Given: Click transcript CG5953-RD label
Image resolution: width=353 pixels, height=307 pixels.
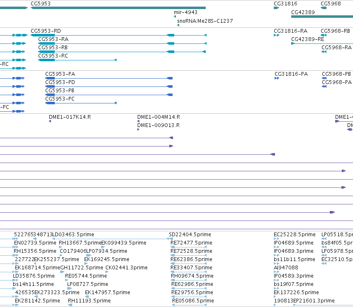Looking at the screenshot, I should coord(46,31).
